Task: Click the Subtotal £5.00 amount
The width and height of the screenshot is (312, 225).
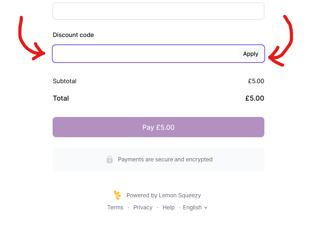Action: pyautogui.click(x=256, y=81)
